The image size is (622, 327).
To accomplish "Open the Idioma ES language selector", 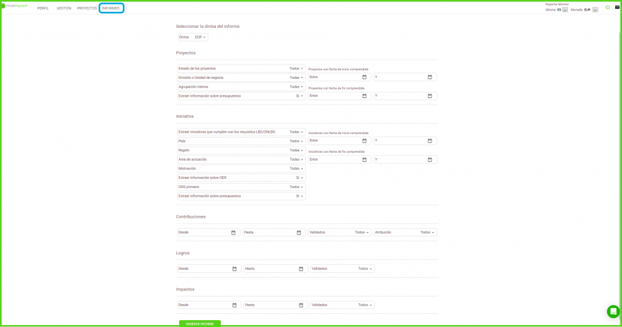I will (565, 10).
